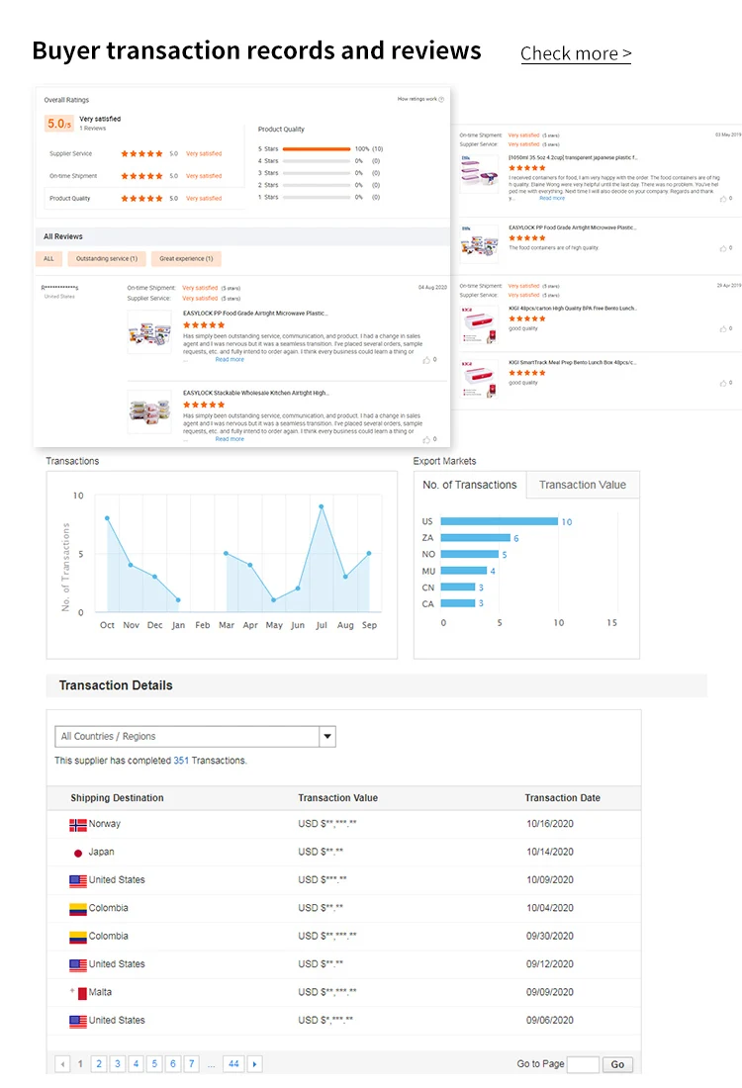Switch to Transaction Value tab

pyautogui.click(x=583, y=485)
